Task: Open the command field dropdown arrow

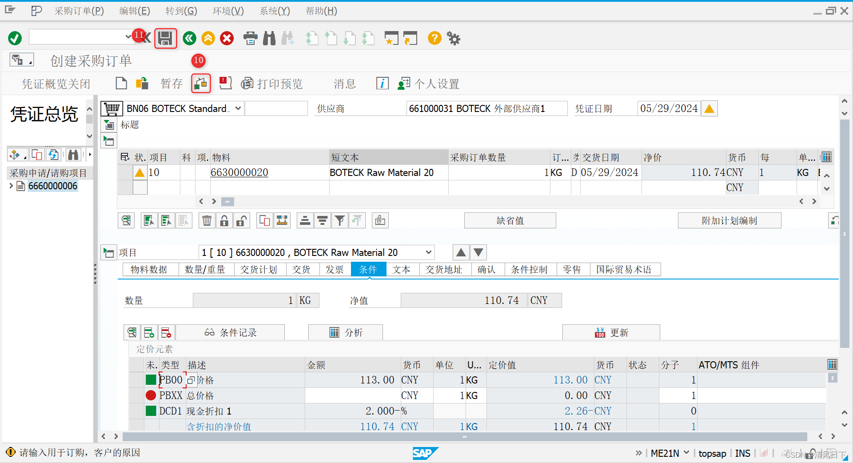Action: point(128,37)
